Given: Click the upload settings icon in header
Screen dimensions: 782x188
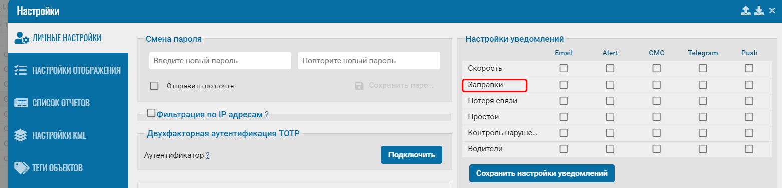Looking at the screenshot, I should coord(746,11).
